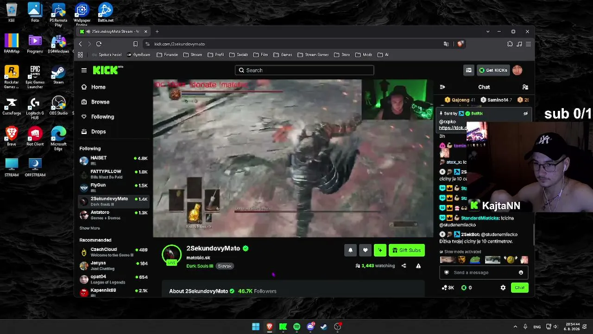Viewport: 593px width, 334px height.
Task: Open the browser extensions puzzle icon
Action: [510, 44]
